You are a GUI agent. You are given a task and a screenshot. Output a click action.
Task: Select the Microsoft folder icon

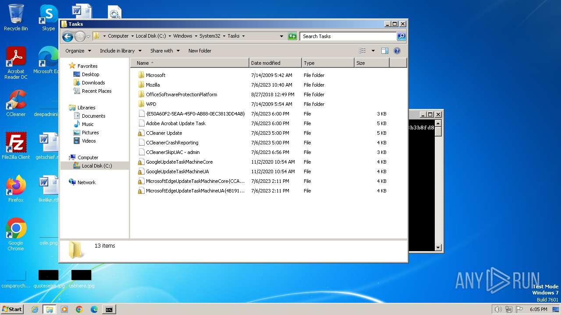[x=141, y=75]
